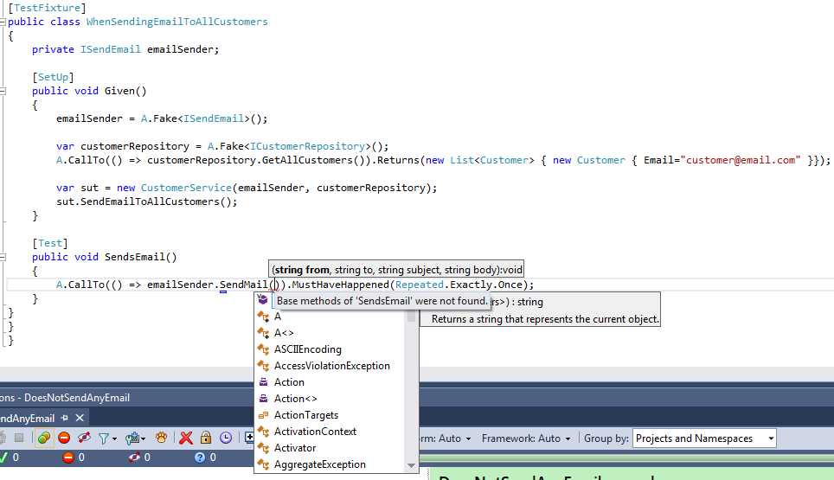Click the SendMail method name in code
The height and width of the screenshot is (480, 834).
(x=244, y=285)
